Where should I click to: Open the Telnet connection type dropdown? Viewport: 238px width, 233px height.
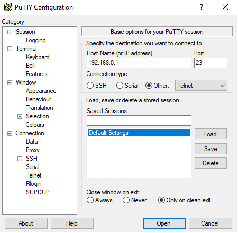click(201, 86)
